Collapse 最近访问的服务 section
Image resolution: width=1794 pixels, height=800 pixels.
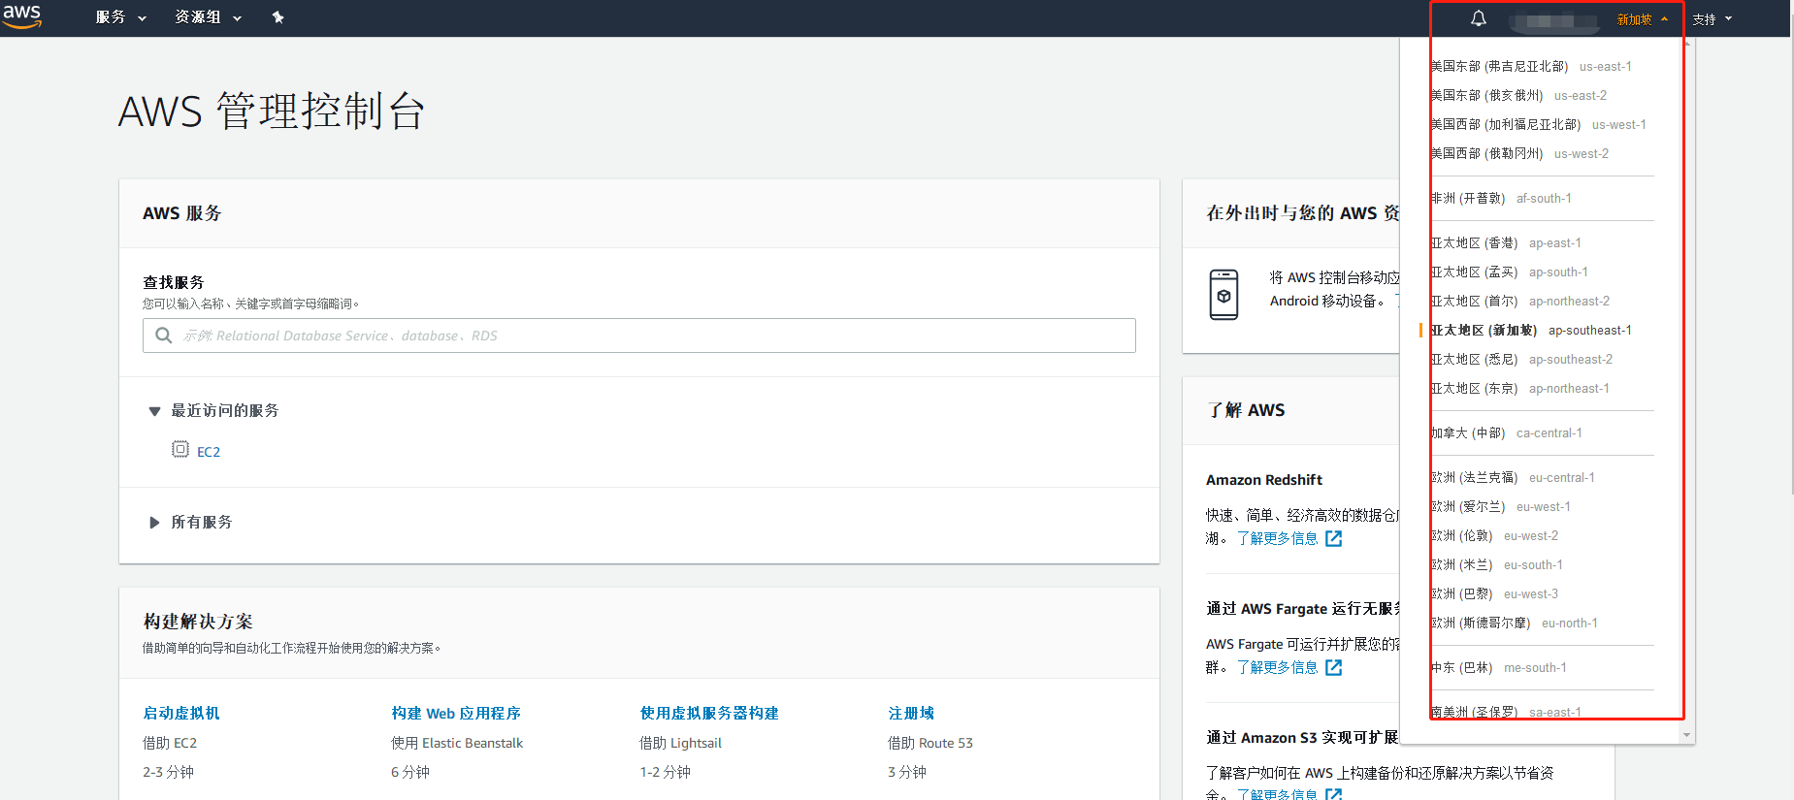[214, 411]
